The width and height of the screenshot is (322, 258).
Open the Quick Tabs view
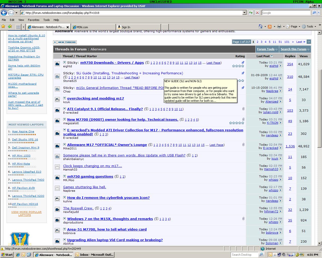pyautogui.click(x=18, y=27)
